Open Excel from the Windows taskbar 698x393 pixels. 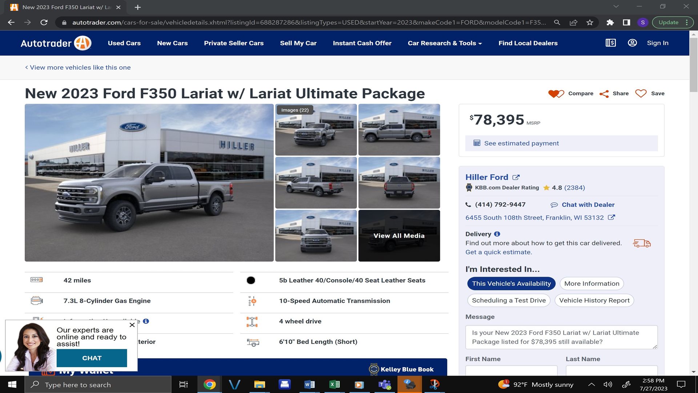[x=334, y=384]
